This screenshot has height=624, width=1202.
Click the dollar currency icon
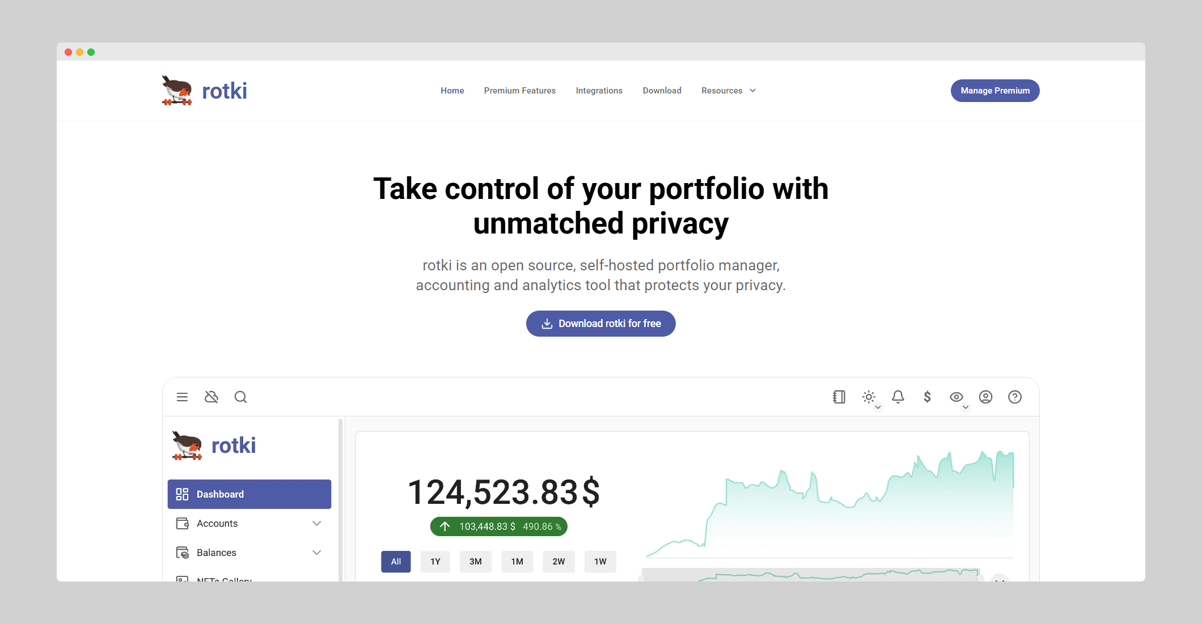pos(927,397)
